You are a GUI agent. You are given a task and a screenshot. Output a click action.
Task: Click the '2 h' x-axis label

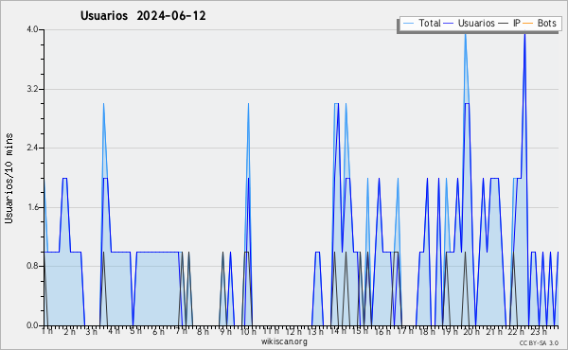click(x=69, y=331)
